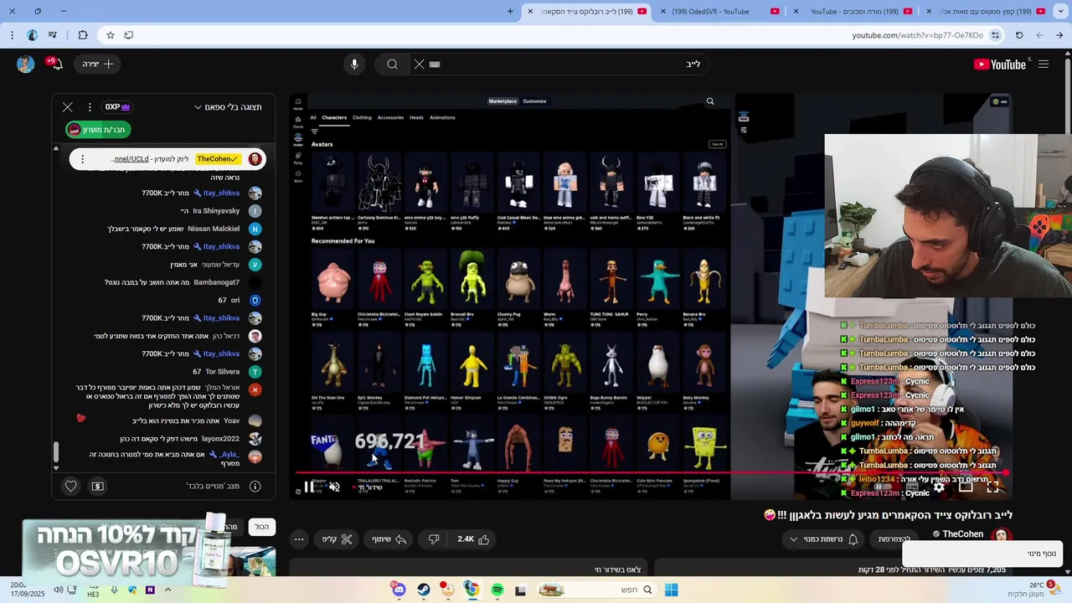Dislike the live video
Viewport: 1072px width, 603px height.
pos(434,539)
